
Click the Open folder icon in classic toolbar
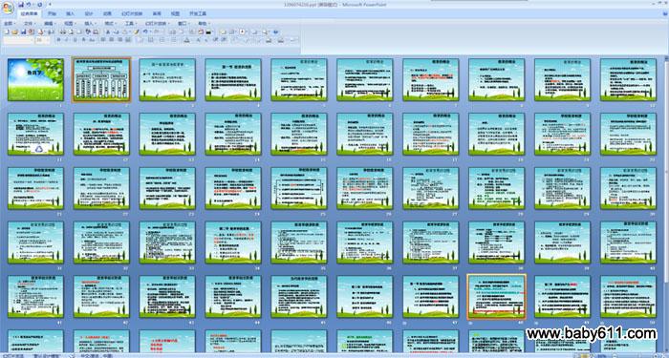click(x=14, y=32)
